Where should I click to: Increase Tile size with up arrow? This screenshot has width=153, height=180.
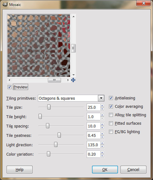102,106
